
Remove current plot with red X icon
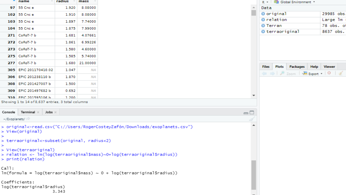click(x=329, y=73)
